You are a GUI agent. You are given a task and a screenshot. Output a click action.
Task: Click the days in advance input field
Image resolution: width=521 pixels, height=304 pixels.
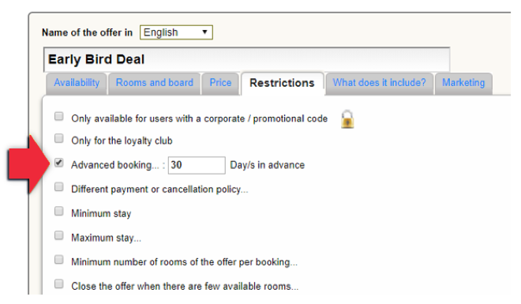click(x=197, y=165)
